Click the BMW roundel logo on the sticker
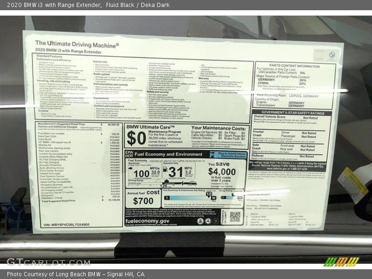The image size is (372, 279). pos(332,54)
